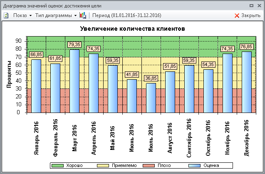
Task: Click the Закрыть button text
Action: [251, 15]
